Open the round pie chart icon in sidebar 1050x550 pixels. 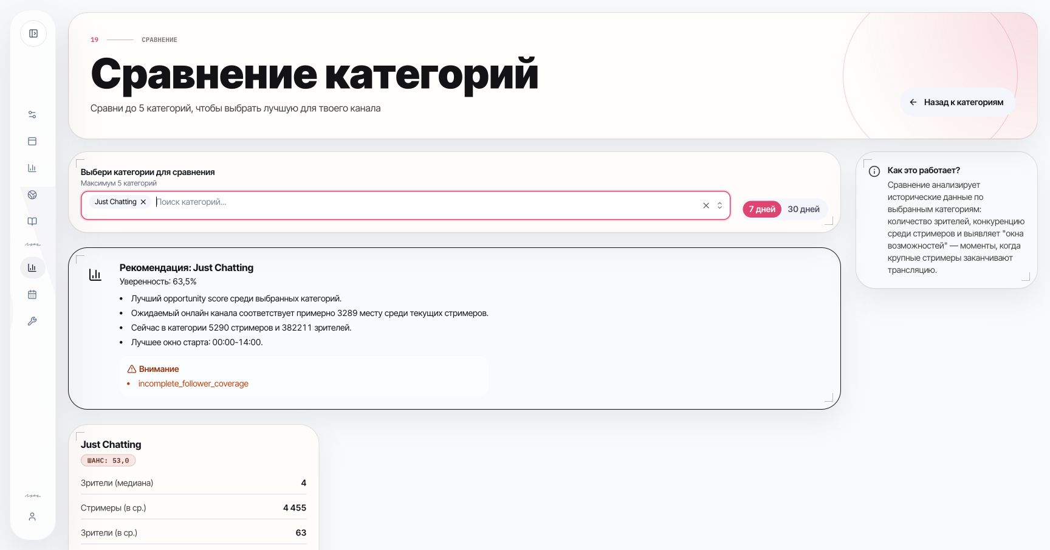32,195
